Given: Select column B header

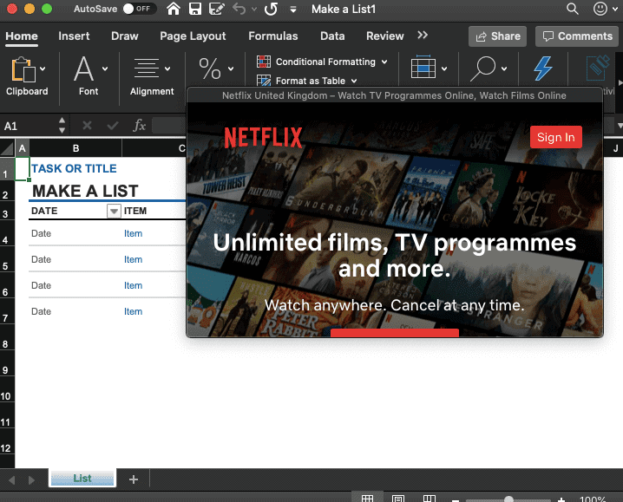Looking at the screenshot, I should tap(75, 148).
